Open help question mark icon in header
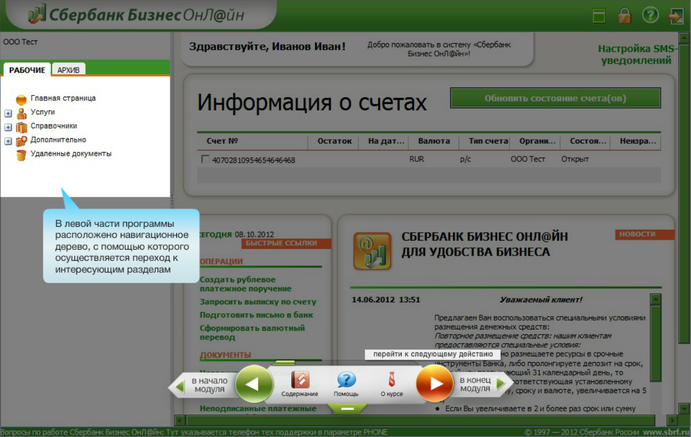The width and height of the screenshot is (691, 437). click(x=650, y=15)
